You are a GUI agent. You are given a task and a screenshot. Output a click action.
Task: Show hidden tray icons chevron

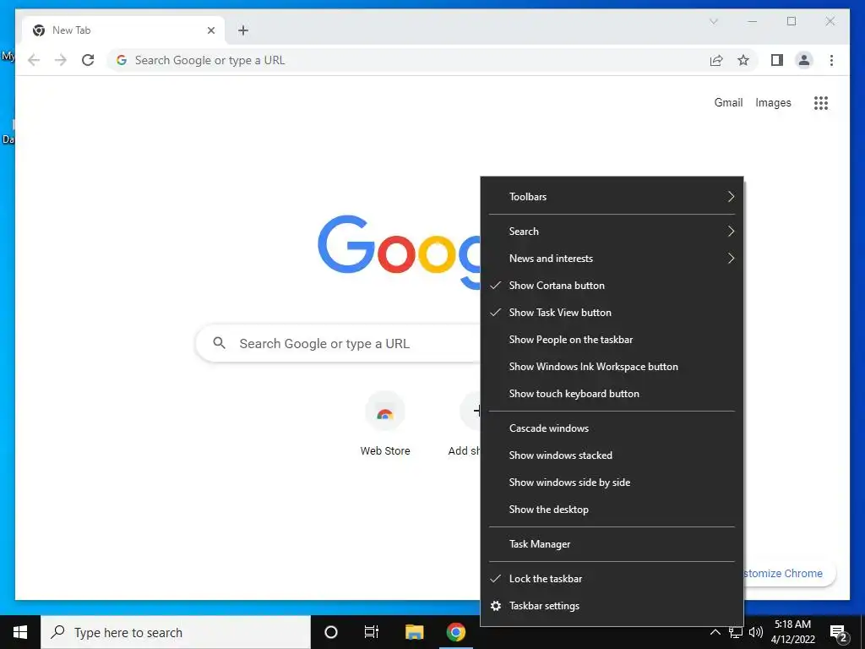(715, 632)
